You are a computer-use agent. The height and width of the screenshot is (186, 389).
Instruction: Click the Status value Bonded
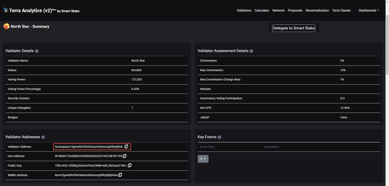point(136,70)
